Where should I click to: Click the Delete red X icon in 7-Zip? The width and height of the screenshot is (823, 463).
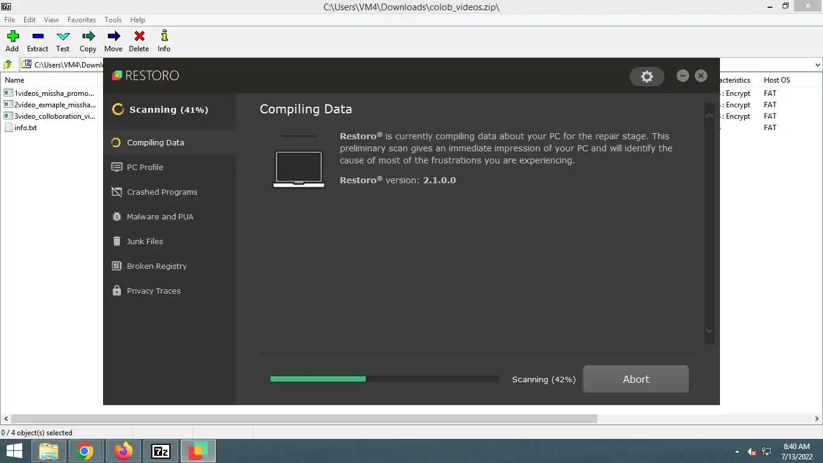139,36
